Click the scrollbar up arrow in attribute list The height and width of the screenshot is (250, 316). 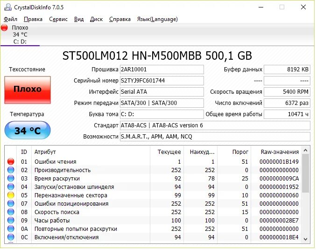[306, 150]
